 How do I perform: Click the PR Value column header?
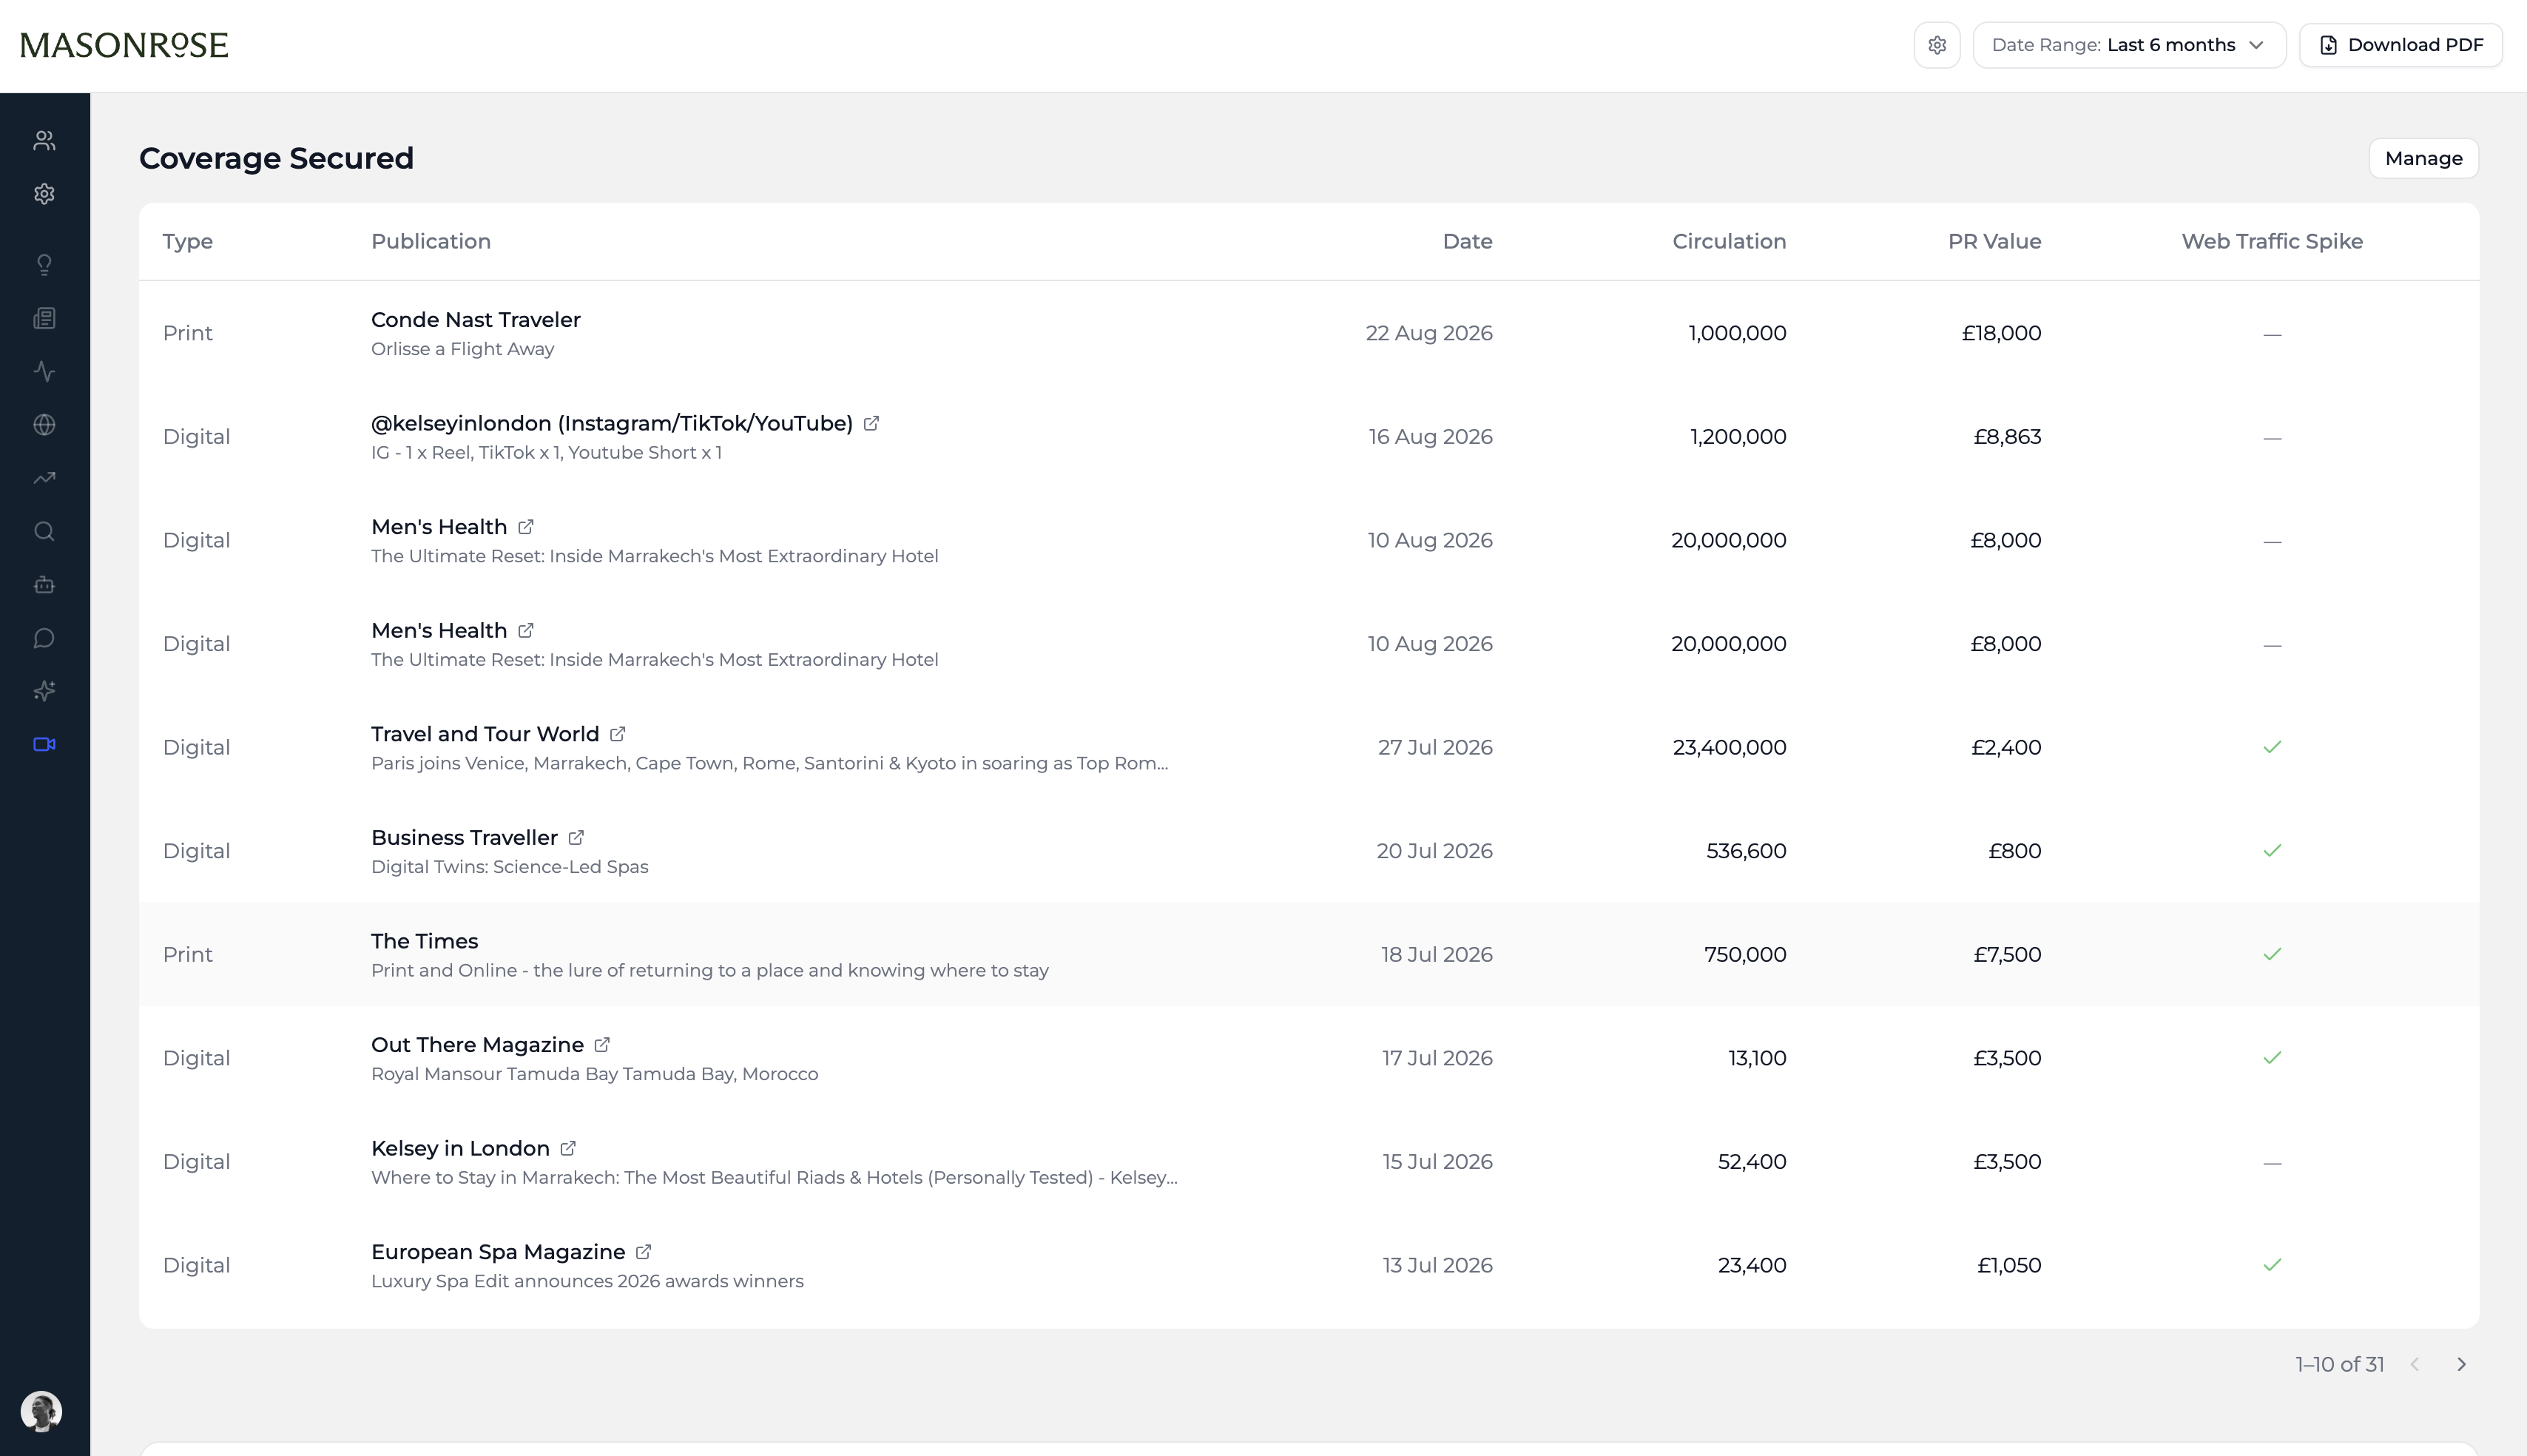coord(1994,241)
